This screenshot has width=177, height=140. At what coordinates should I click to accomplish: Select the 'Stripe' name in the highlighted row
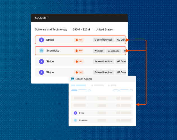point(50,40)
